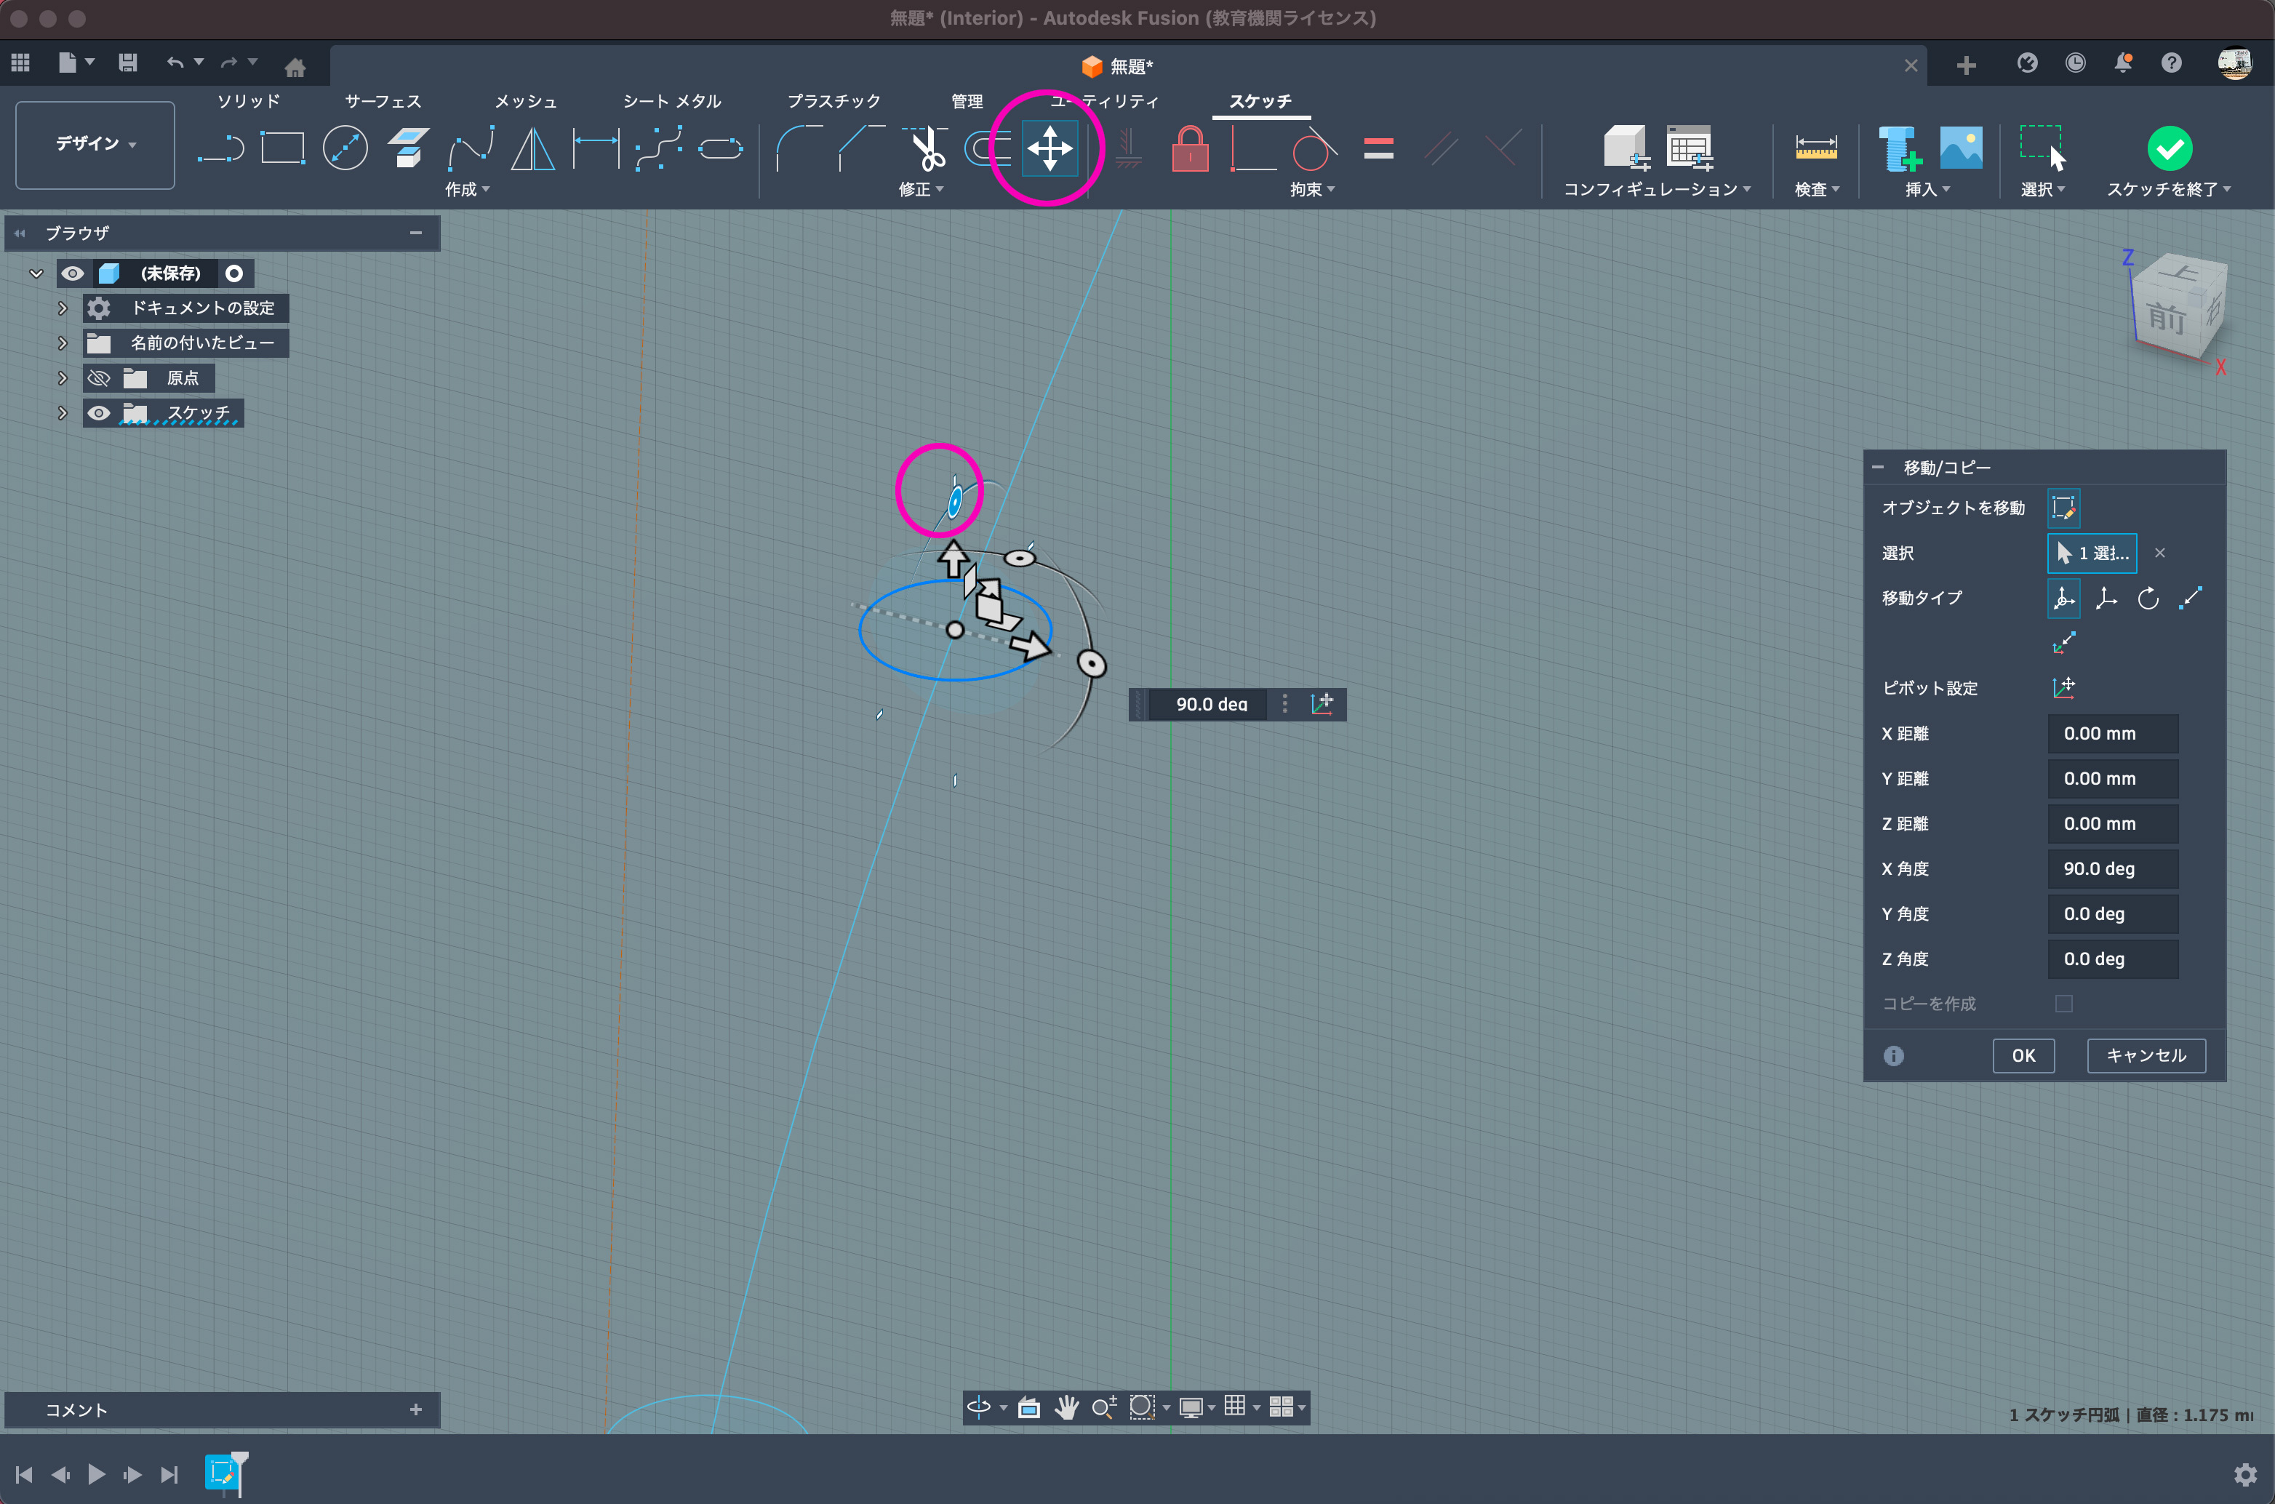Switch to the シート メタル tab
The width and height of the screenshot is (2275, 1504).
click(671, 100)
